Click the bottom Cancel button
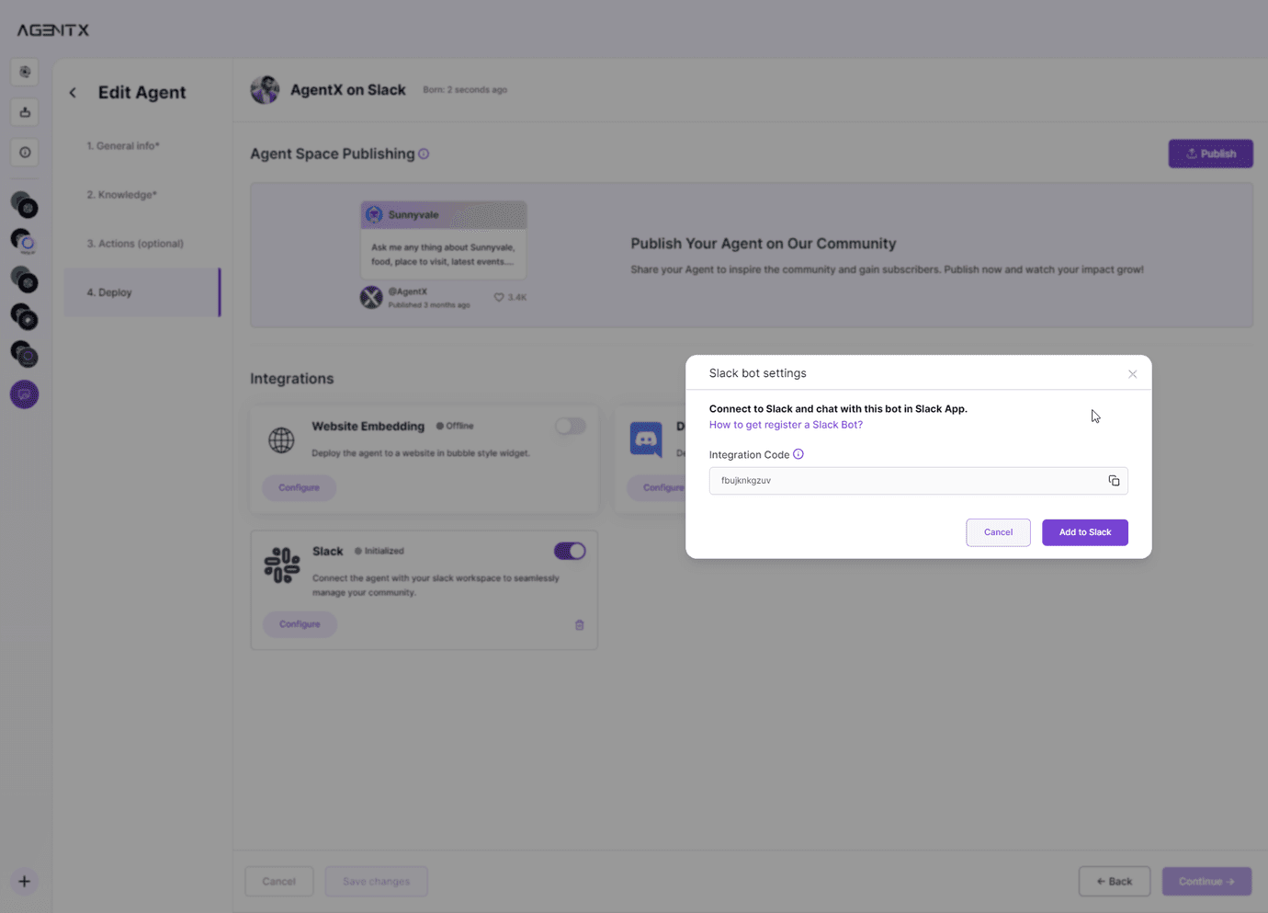Image resolution: width=1268 pixels, height=913 pixels. (279, 882)
